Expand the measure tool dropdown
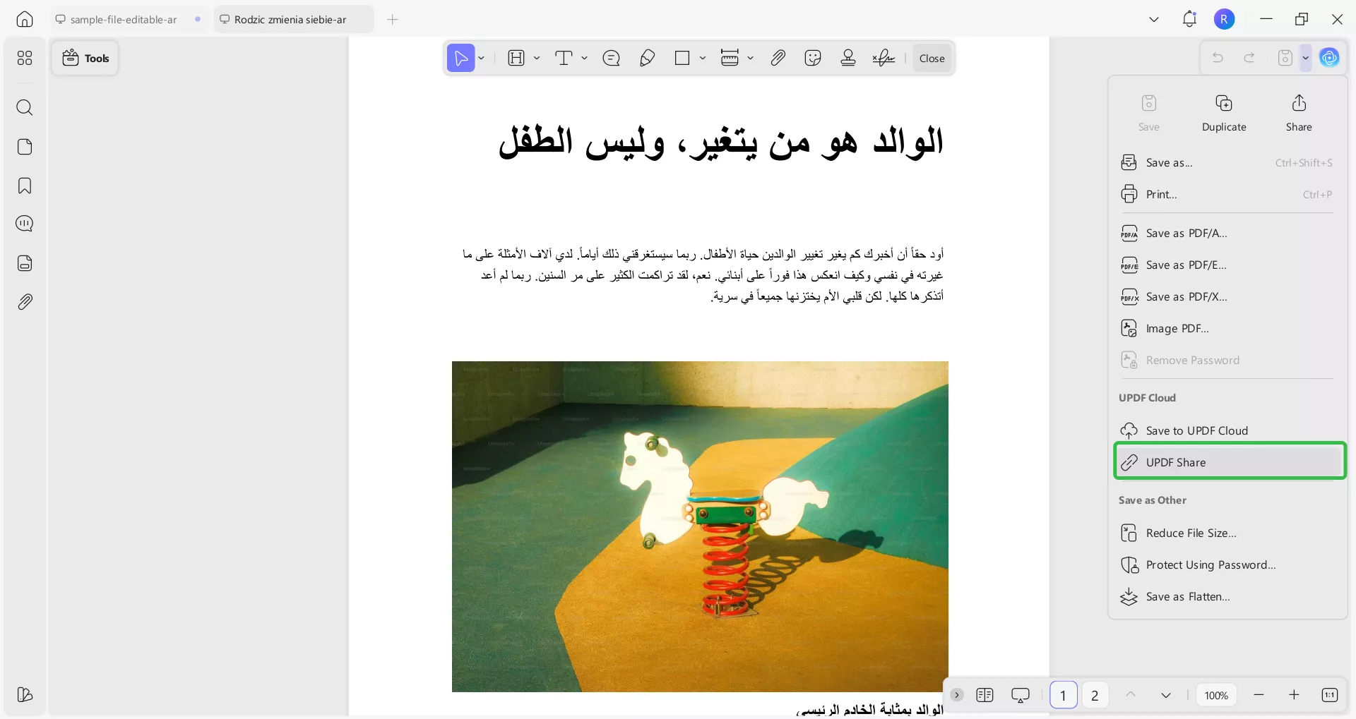The height and width of the screenshot is (719, 1356). tap(751, 58)
